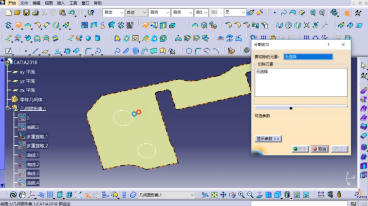Click the Zoom In magnifier icon
The height and width of the screenshot is (206, 368).
coord(241,195)
